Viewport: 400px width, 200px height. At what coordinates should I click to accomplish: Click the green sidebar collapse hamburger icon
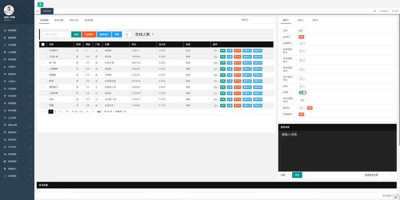(x=41, y=4)
